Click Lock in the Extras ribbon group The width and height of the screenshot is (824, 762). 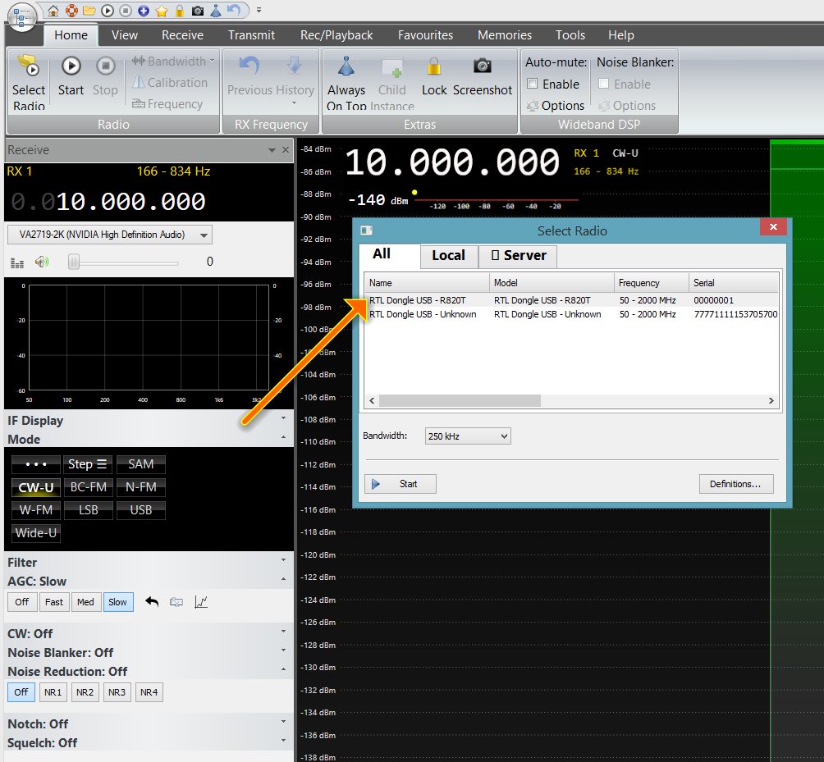click(434, 76)
